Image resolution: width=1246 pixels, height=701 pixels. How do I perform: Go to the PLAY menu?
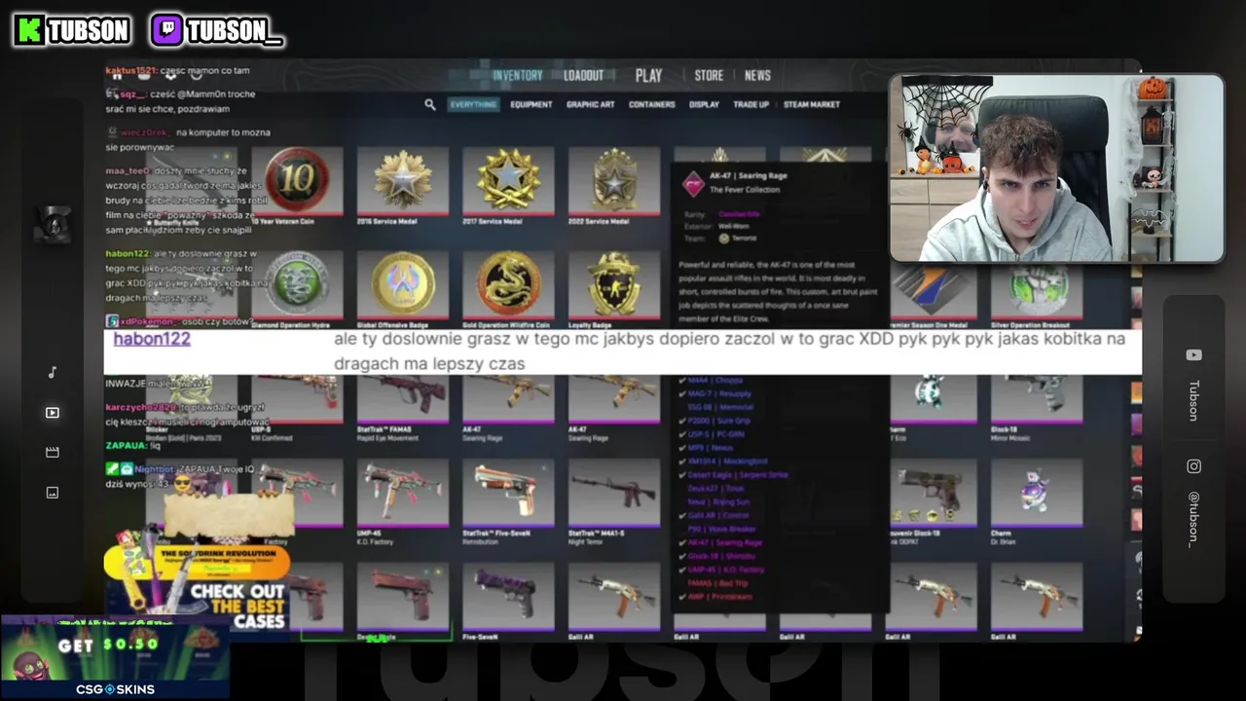[x=648, y=76]
